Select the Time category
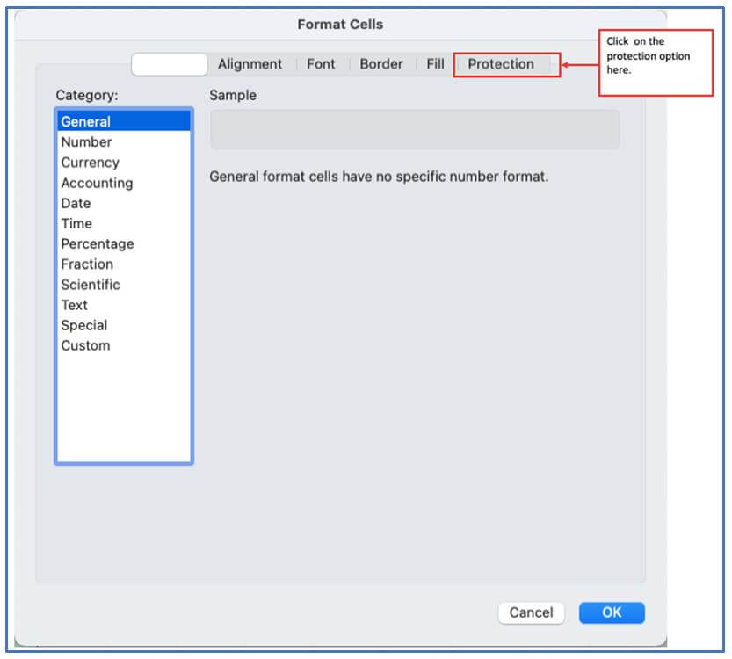 (124, 223)
